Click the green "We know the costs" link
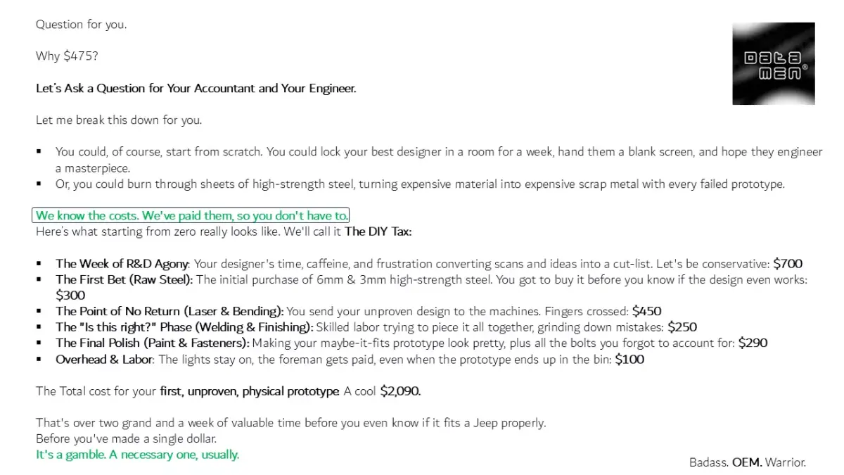Viewport: 844px width, 475px height. pos(191,215)
